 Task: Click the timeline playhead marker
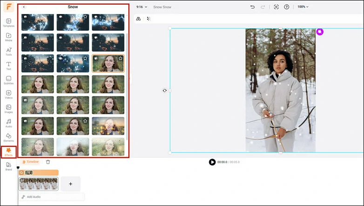click(x=18, y=167)
